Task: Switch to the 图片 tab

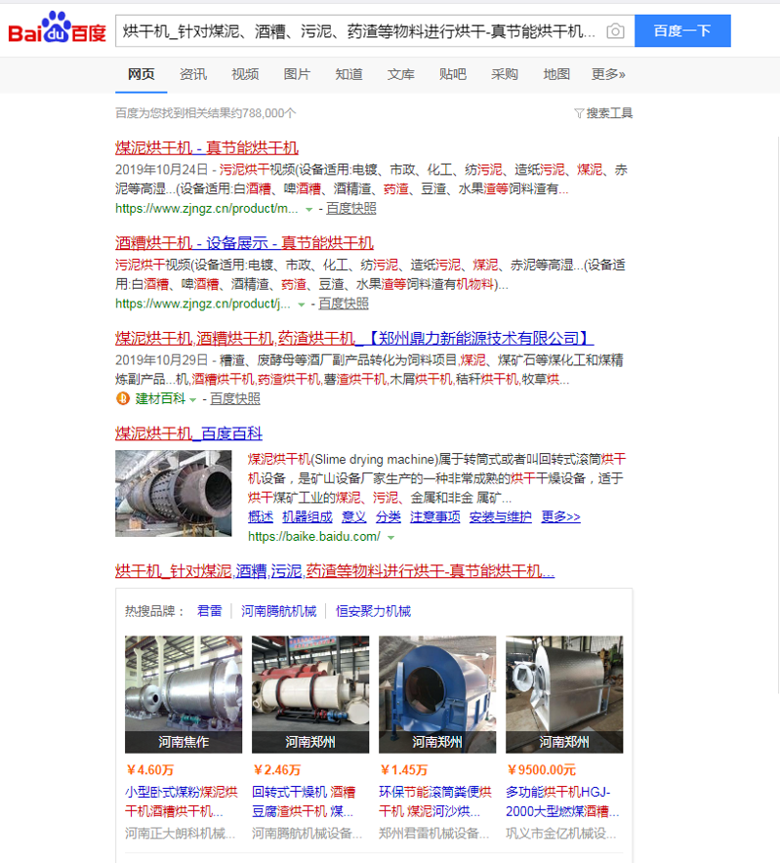Action: (297, 74)
